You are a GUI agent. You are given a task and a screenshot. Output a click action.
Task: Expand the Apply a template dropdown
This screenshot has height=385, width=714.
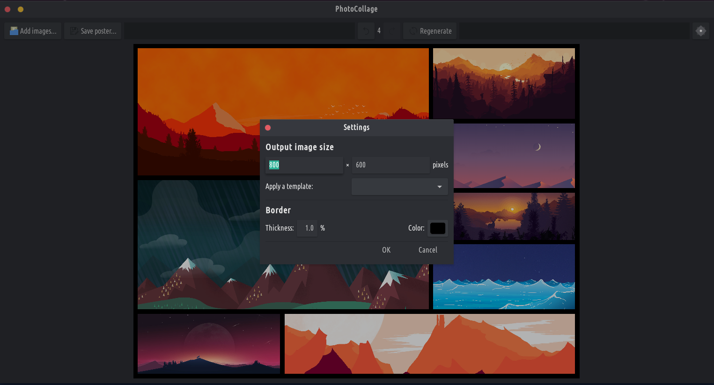(399, 187)
